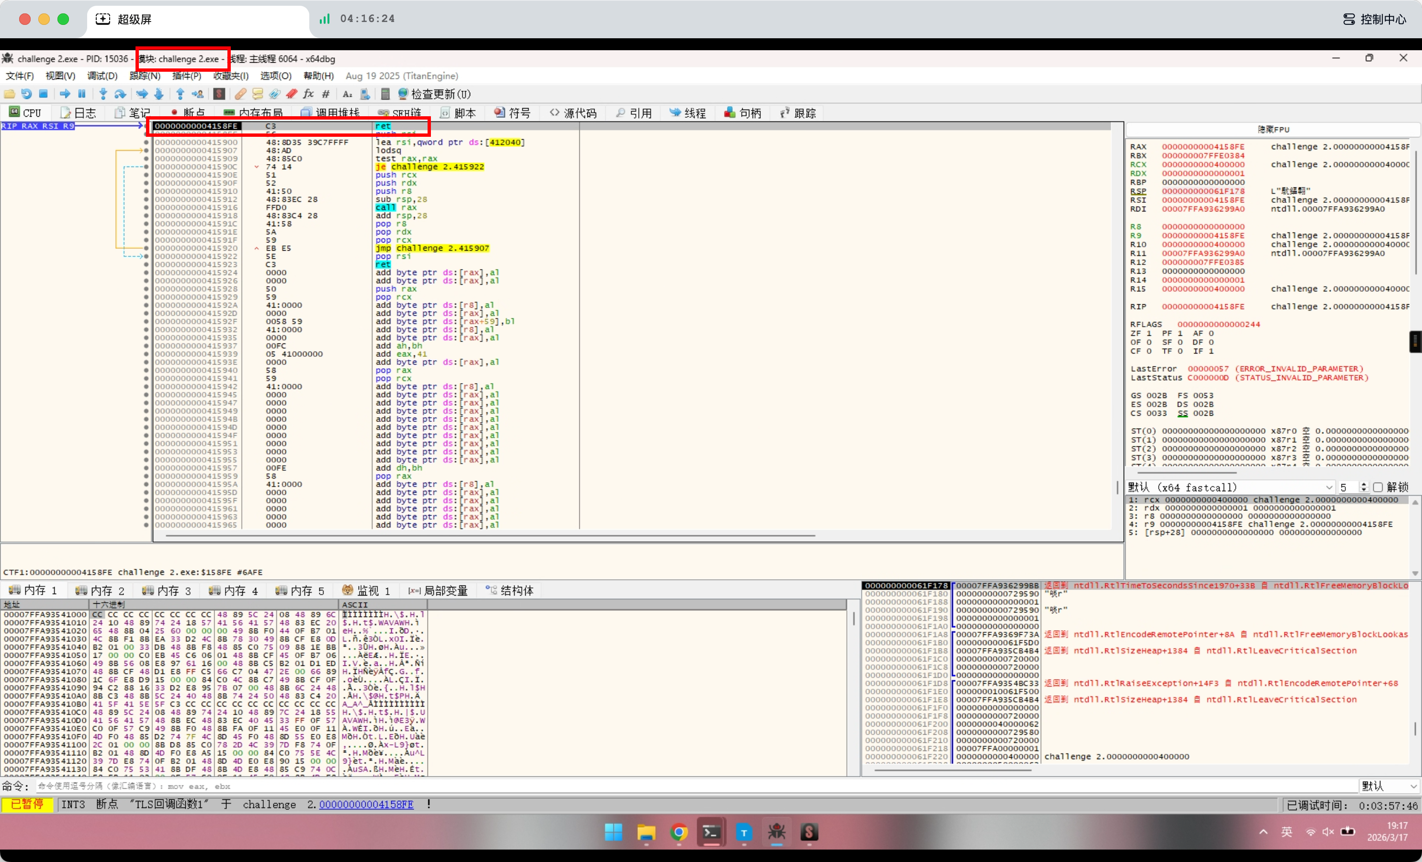Click the fx functions toolbar icon

coord(309,94)
